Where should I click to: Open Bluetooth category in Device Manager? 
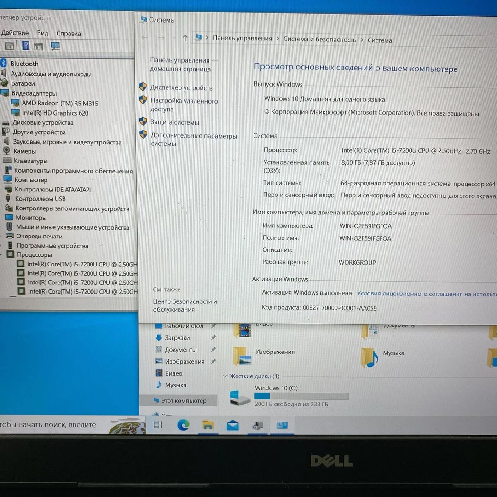[x=24, y=64]
